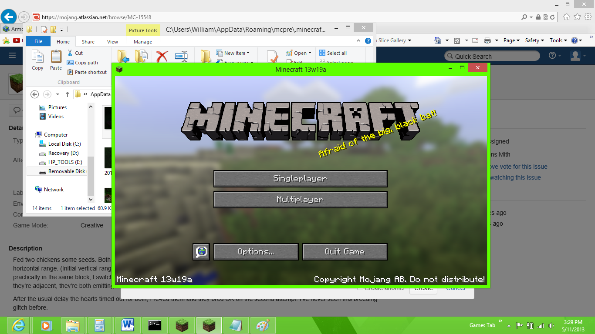595x334 pixels.
Task: Start a Singleplayer game
Action: pos(300,179)
